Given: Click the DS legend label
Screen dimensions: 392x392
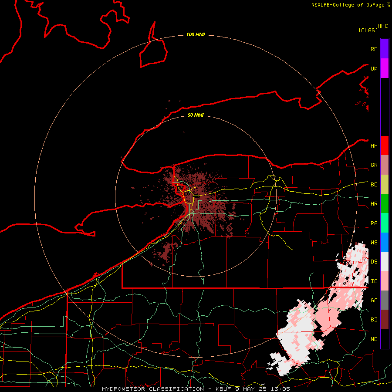Looking at the screenshot, I should click(x=374, y=262).
